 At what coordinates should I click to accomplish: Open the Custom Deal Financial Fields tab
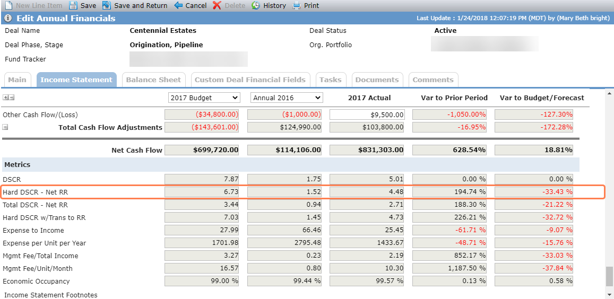(250, 80)
